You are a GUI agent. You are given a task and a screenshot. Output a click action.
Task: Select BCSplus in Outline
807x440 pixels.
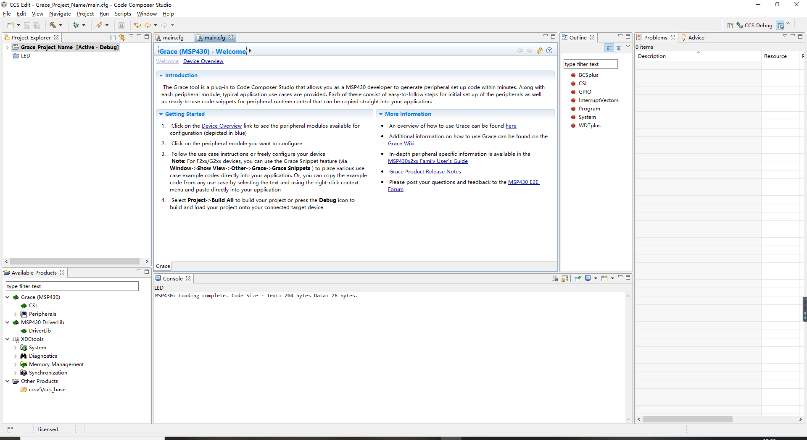point(588,75)
